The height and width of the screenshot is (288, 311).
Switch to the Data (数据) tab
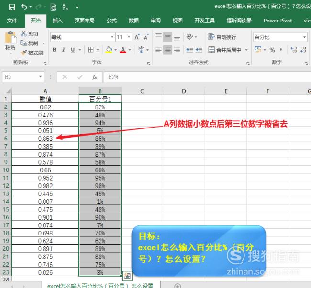pos(133,21)
